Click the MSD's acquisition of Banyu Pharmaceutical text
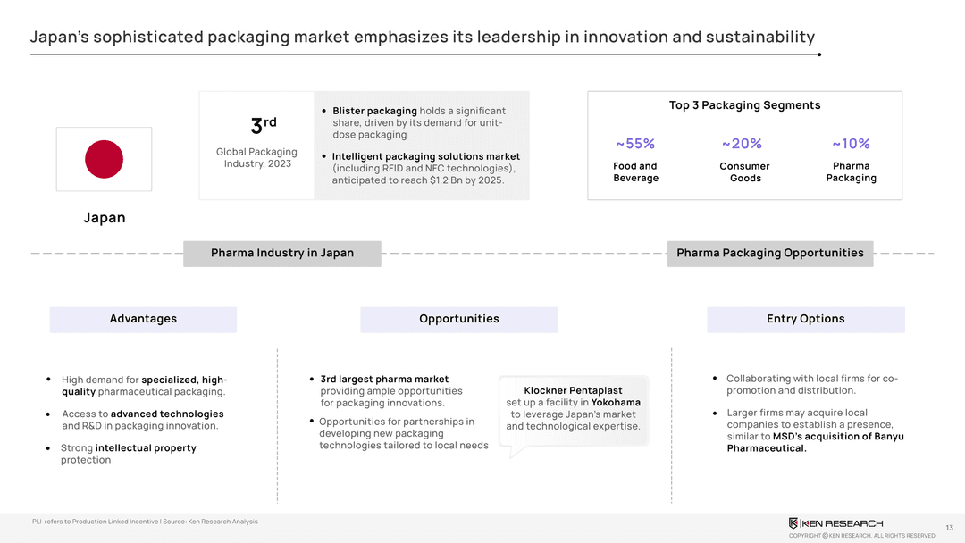The image size is (965, 543). click(815, 442)
